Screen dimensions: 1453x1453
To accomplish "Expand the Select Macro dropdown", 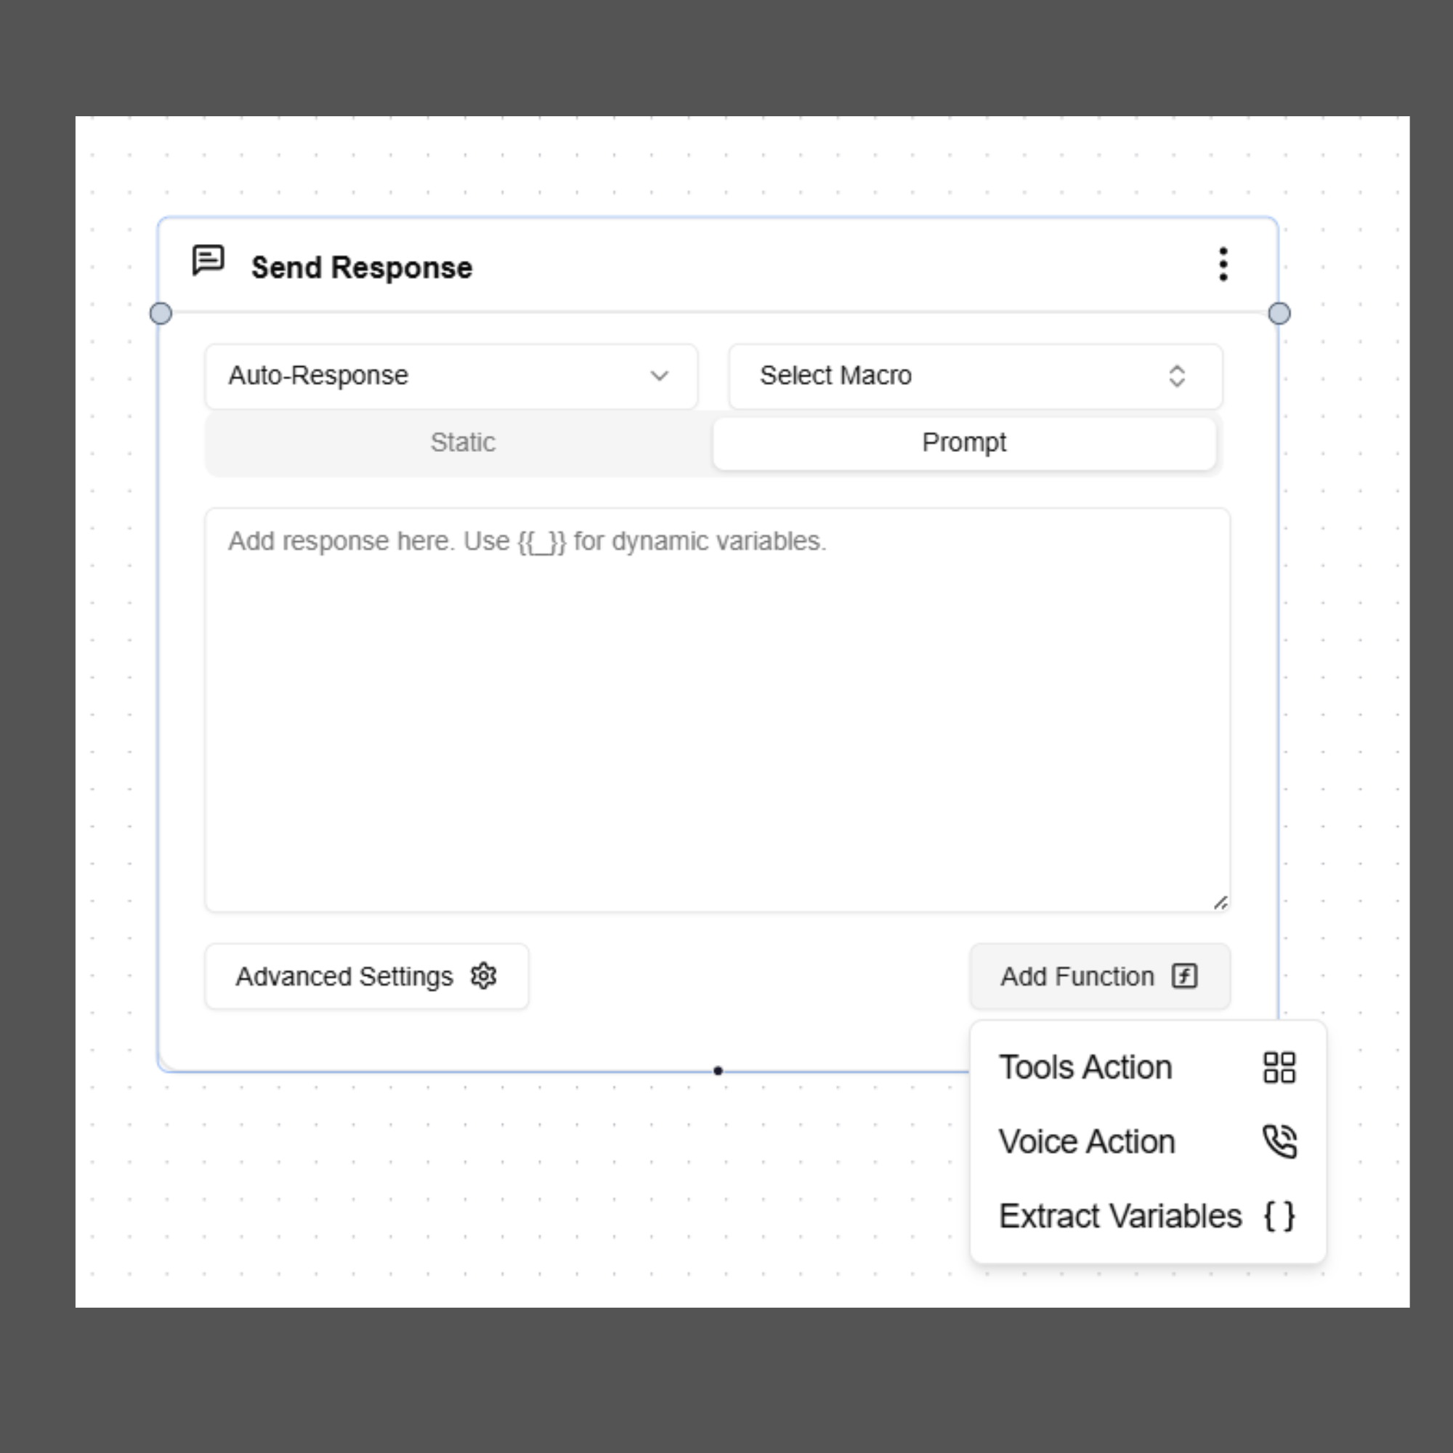I will pos(975,376).
